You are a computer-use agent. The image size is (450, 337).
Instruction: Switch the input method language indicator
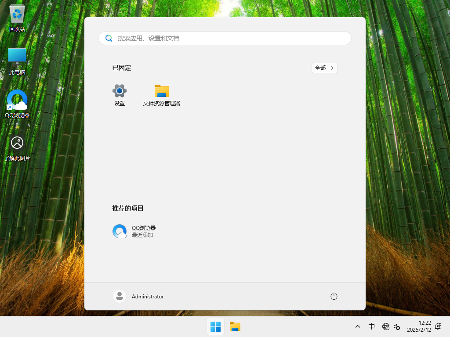(371, 326)
